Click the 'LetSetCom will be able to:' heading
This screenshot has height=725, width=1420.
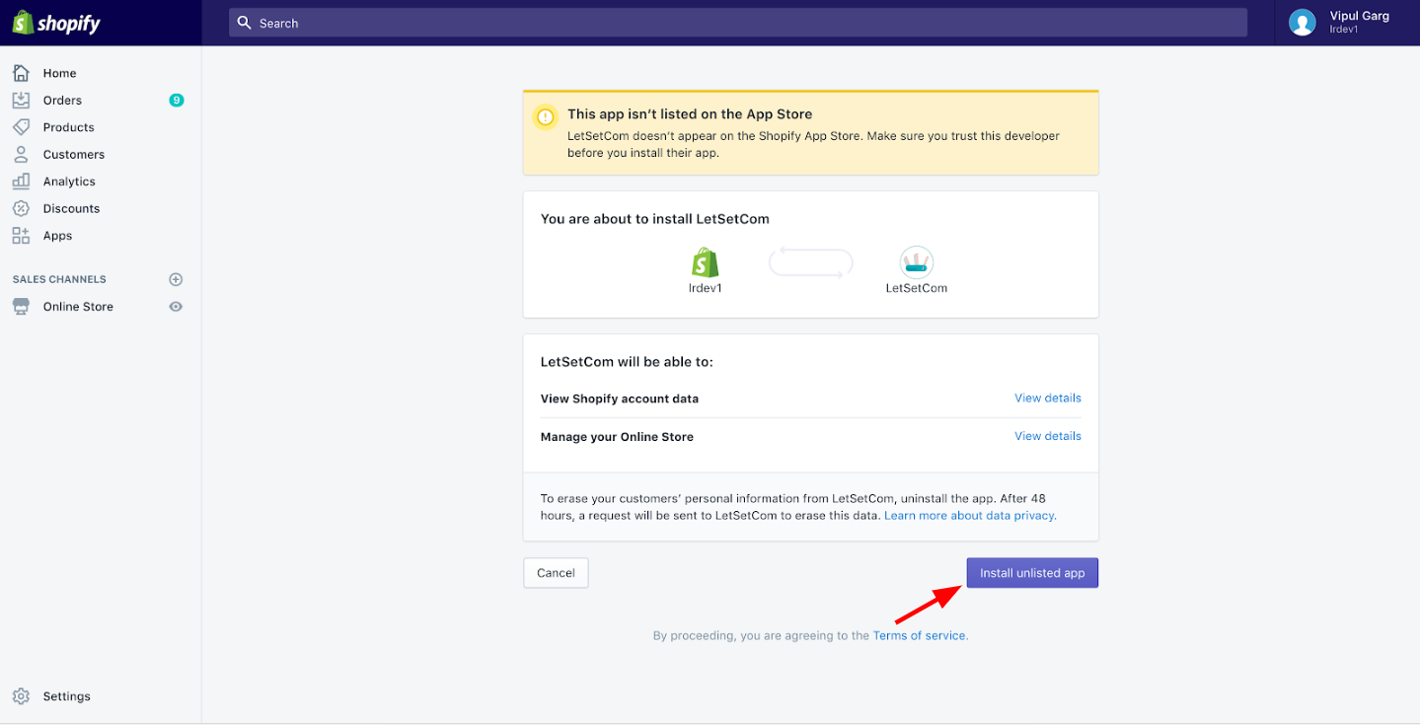coord(627,362)
